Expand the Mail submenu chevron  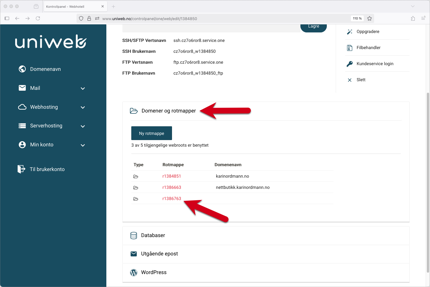click(x=83, y=88)
